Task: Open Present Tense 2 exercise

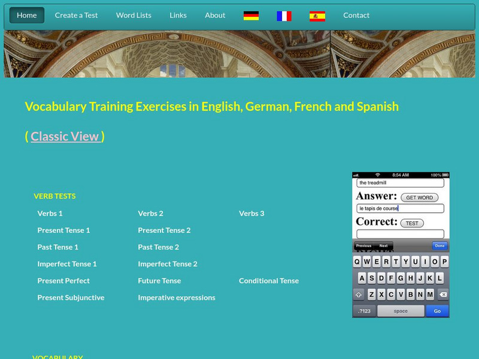Action: [x=164, y=230]
